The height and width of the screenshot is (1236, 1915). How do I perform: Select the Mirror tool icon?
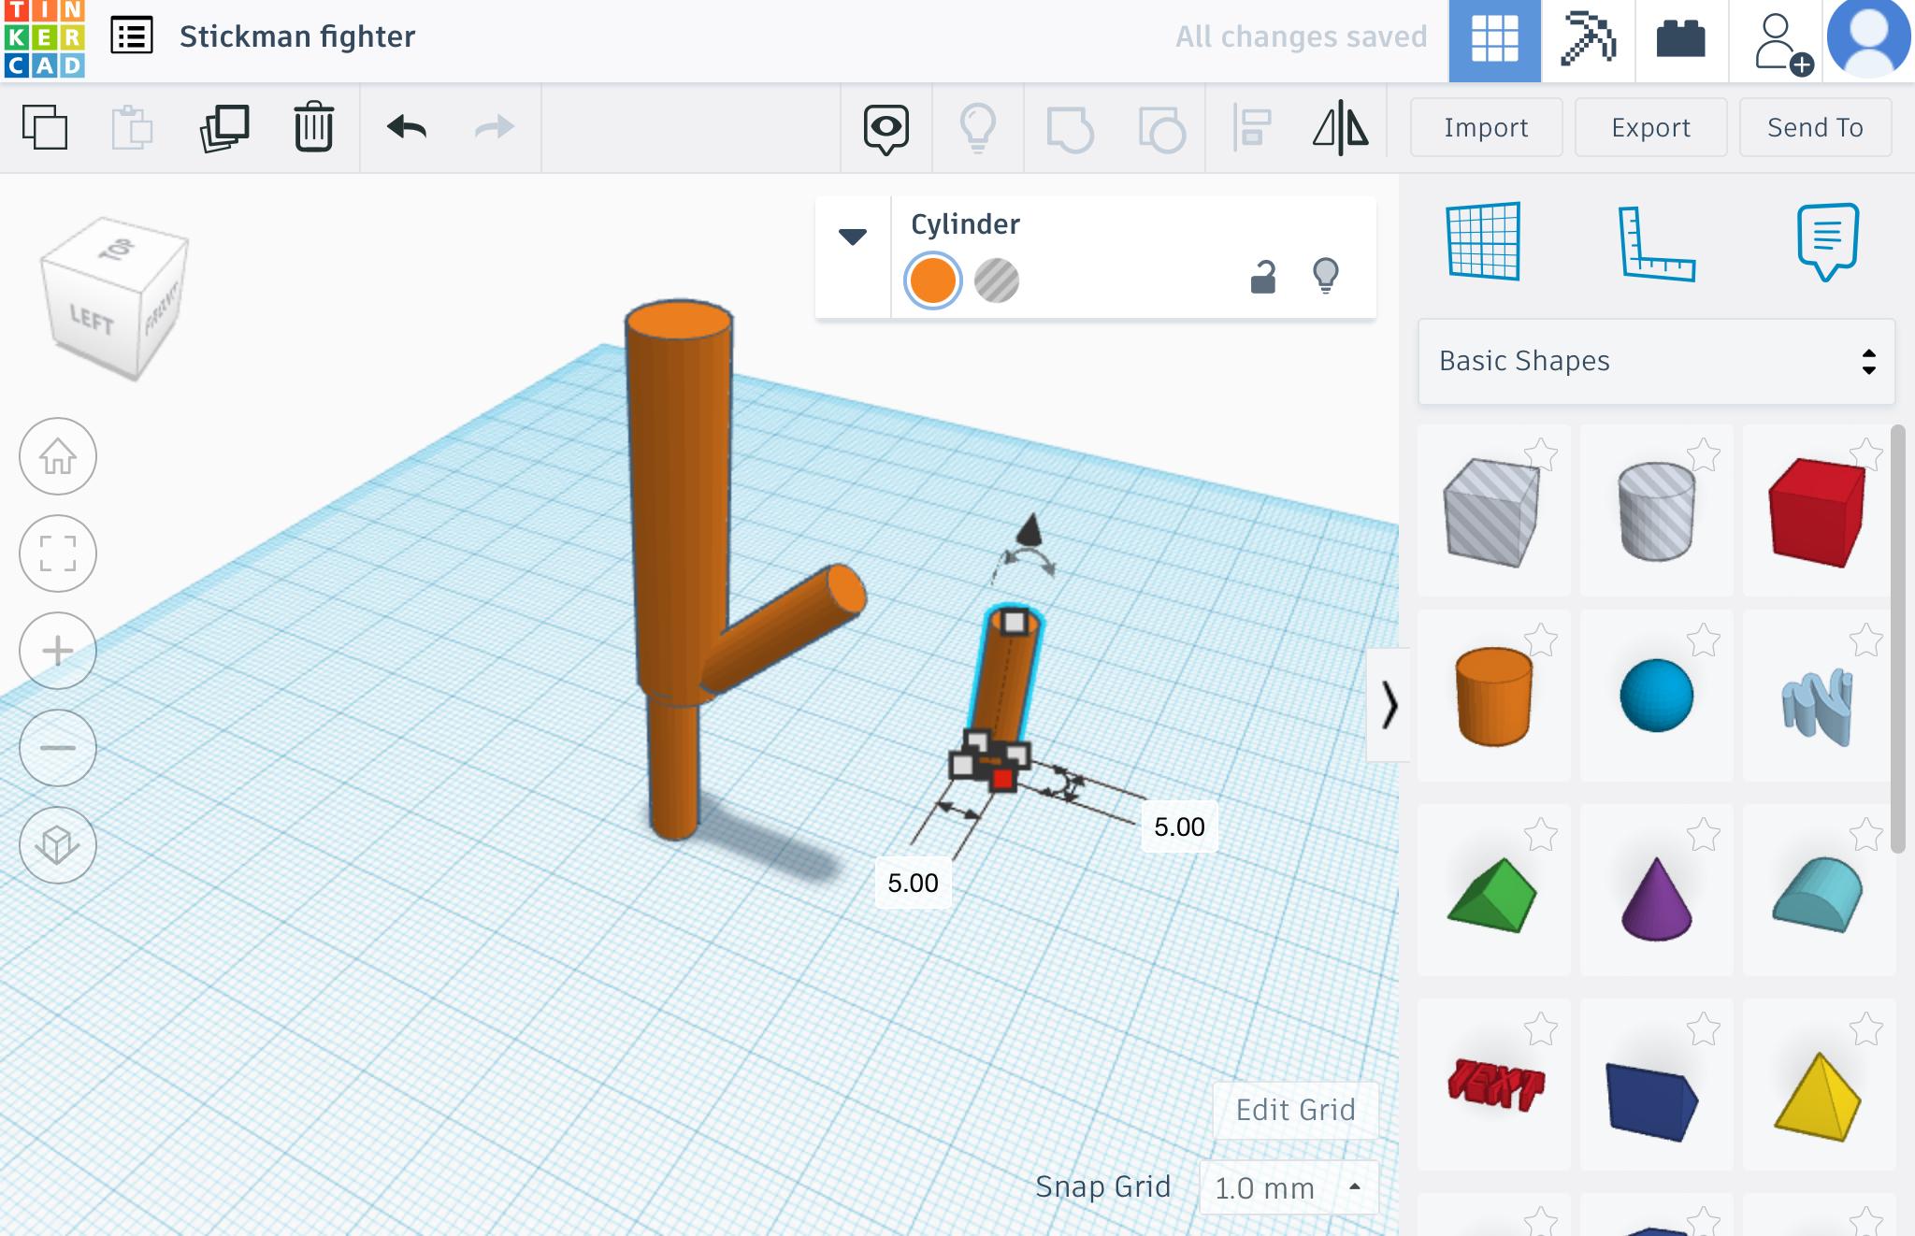tap(1340, 127)
